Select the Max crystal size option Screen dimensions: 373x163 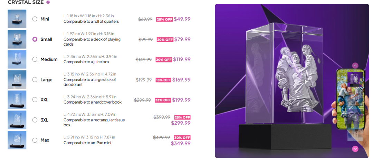(x=35, y=140)
